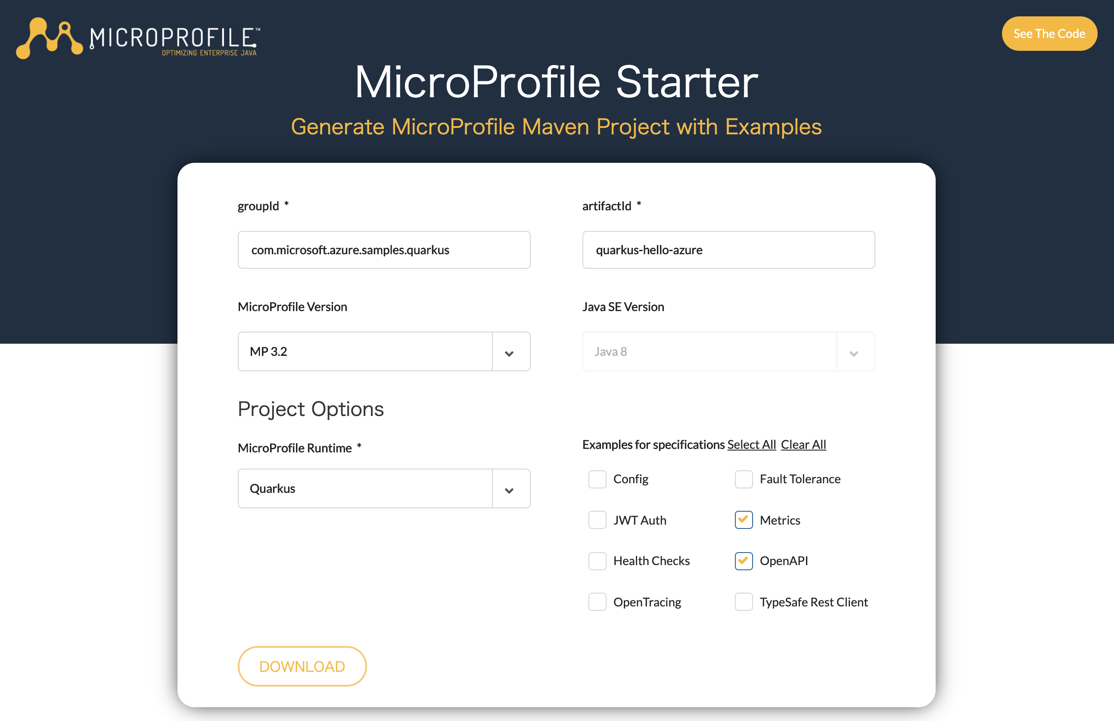The width and height of the screenshot is (1114, 721).
Task: Enable the Config specification checkbox
Action: 596,478
